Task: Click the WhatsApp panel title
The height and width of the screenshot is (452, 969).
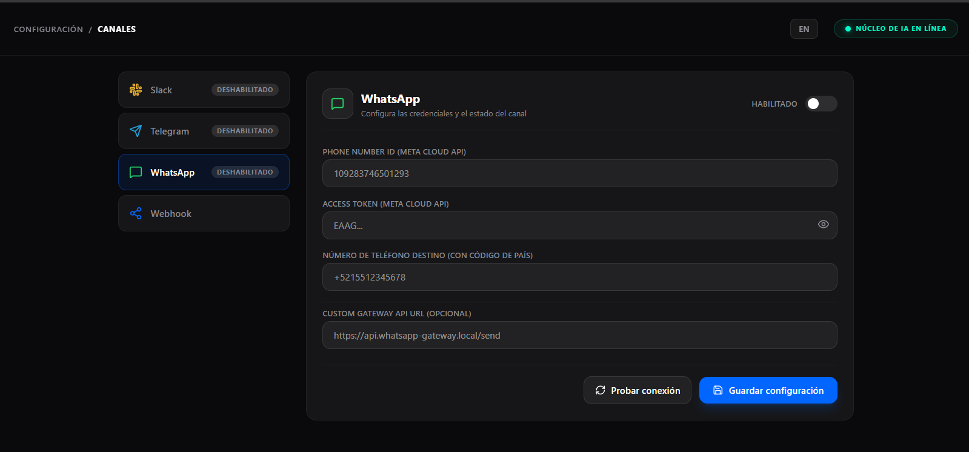Action: pyautogui.click(x=390, y=99)
